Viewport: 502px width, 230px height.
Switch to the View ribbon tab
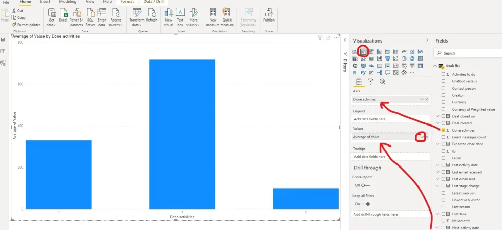pos(90,2)
